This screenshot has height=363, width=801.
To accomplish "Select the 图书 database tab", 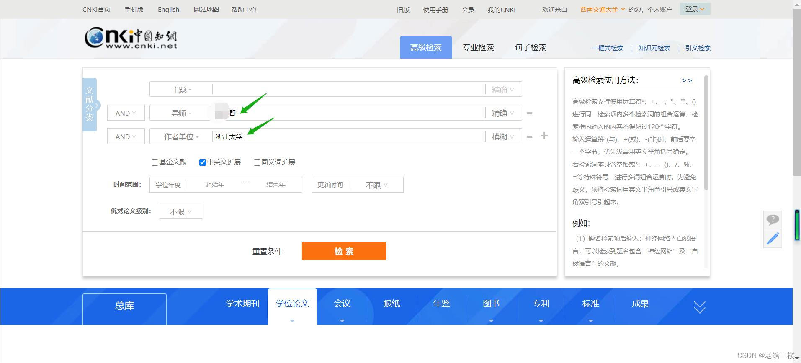I will coord(491,304).
